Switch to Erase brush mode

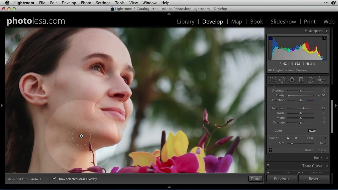tap(310, 138)
